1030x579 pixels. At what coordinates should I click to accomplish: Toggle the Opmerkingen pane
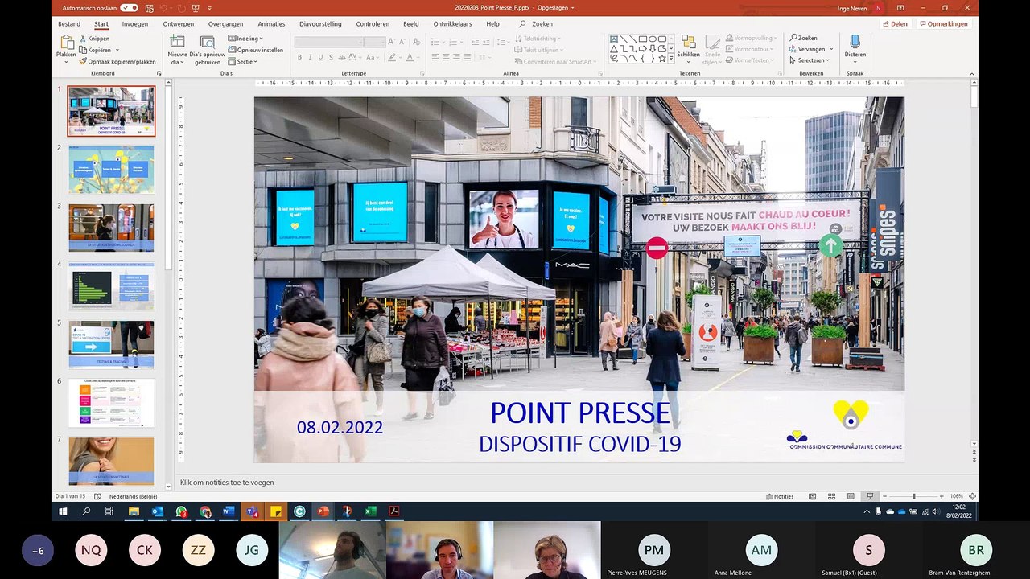click(944, 24)
